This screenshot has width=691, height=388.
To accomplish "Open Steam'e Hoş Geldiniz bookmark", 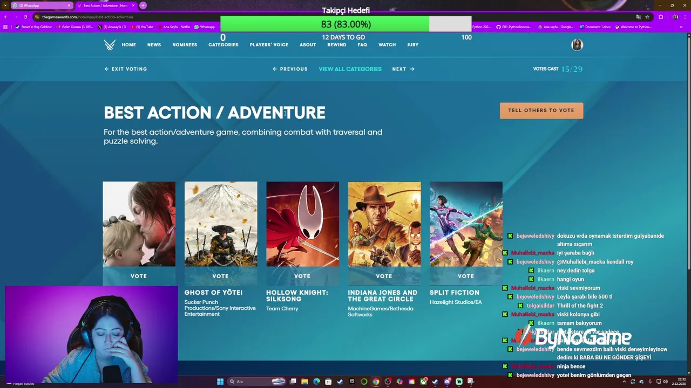I will (x=33, y=27).
